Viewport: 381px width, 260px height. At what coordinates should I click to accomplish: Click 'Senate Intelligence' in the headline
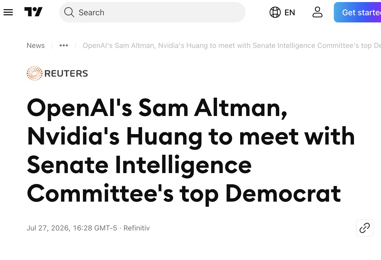(x=139, y=165)
